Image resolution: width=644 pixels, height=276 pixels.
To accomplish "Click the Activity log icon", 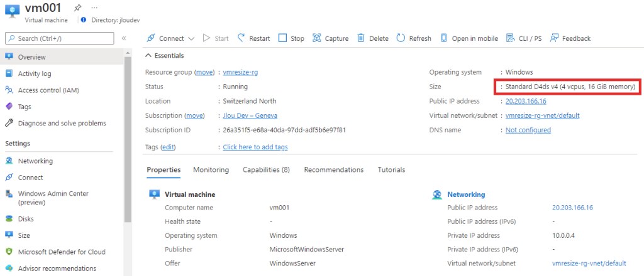I will tap(9, 74).
